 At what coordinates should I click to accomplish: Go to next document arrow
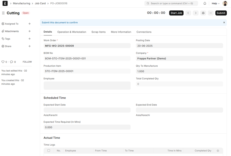196,13
